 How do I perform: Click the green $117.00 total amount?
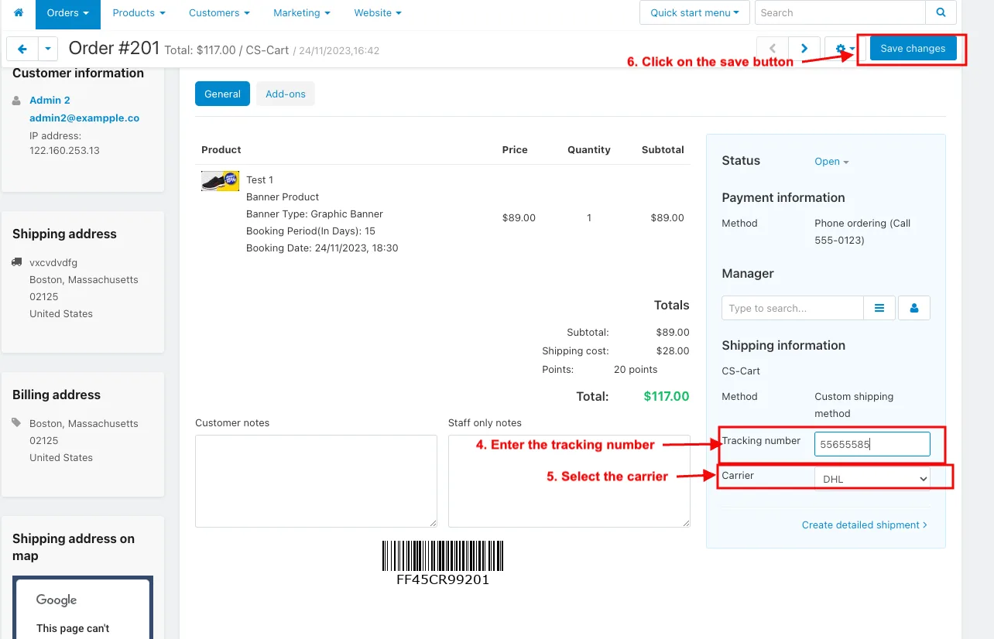coord(667,396)
